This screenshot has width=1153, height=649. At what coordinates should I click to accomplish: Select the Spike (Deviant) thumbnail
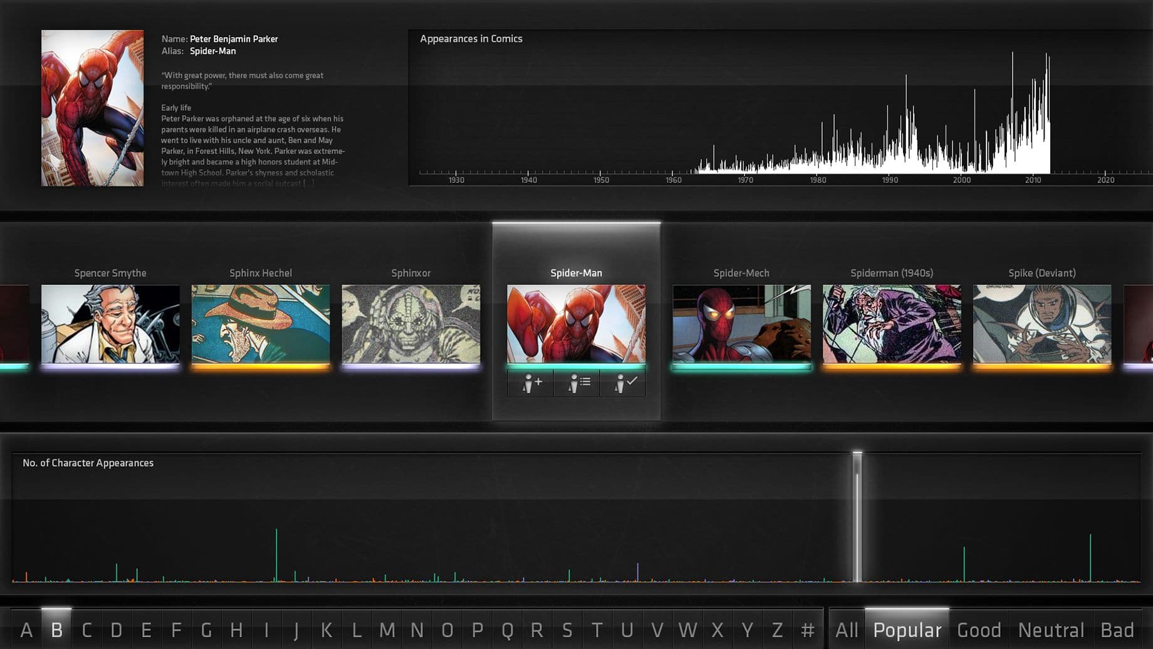pos(1041,324)
